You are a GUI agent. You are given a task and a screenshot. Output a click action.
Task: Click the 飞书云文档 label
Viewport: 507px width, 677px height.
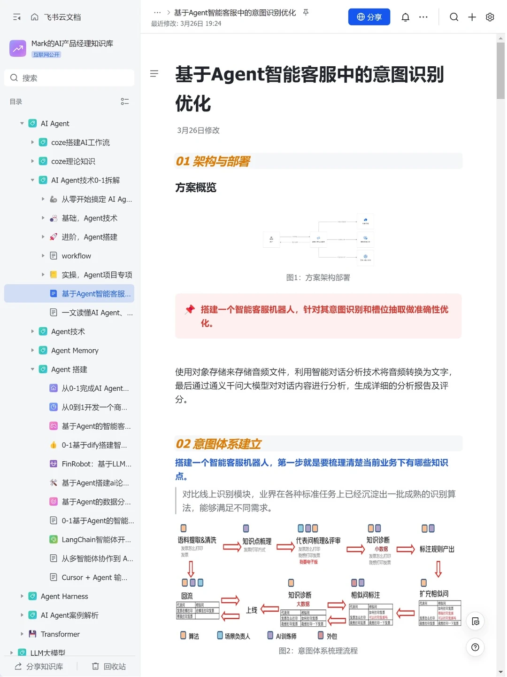(62, 17)
